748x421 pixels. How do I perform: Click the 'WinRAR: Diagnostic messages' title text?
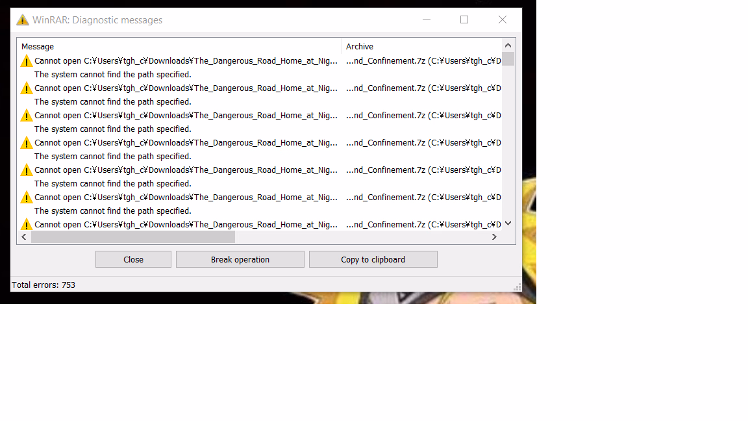pos(97,20)
